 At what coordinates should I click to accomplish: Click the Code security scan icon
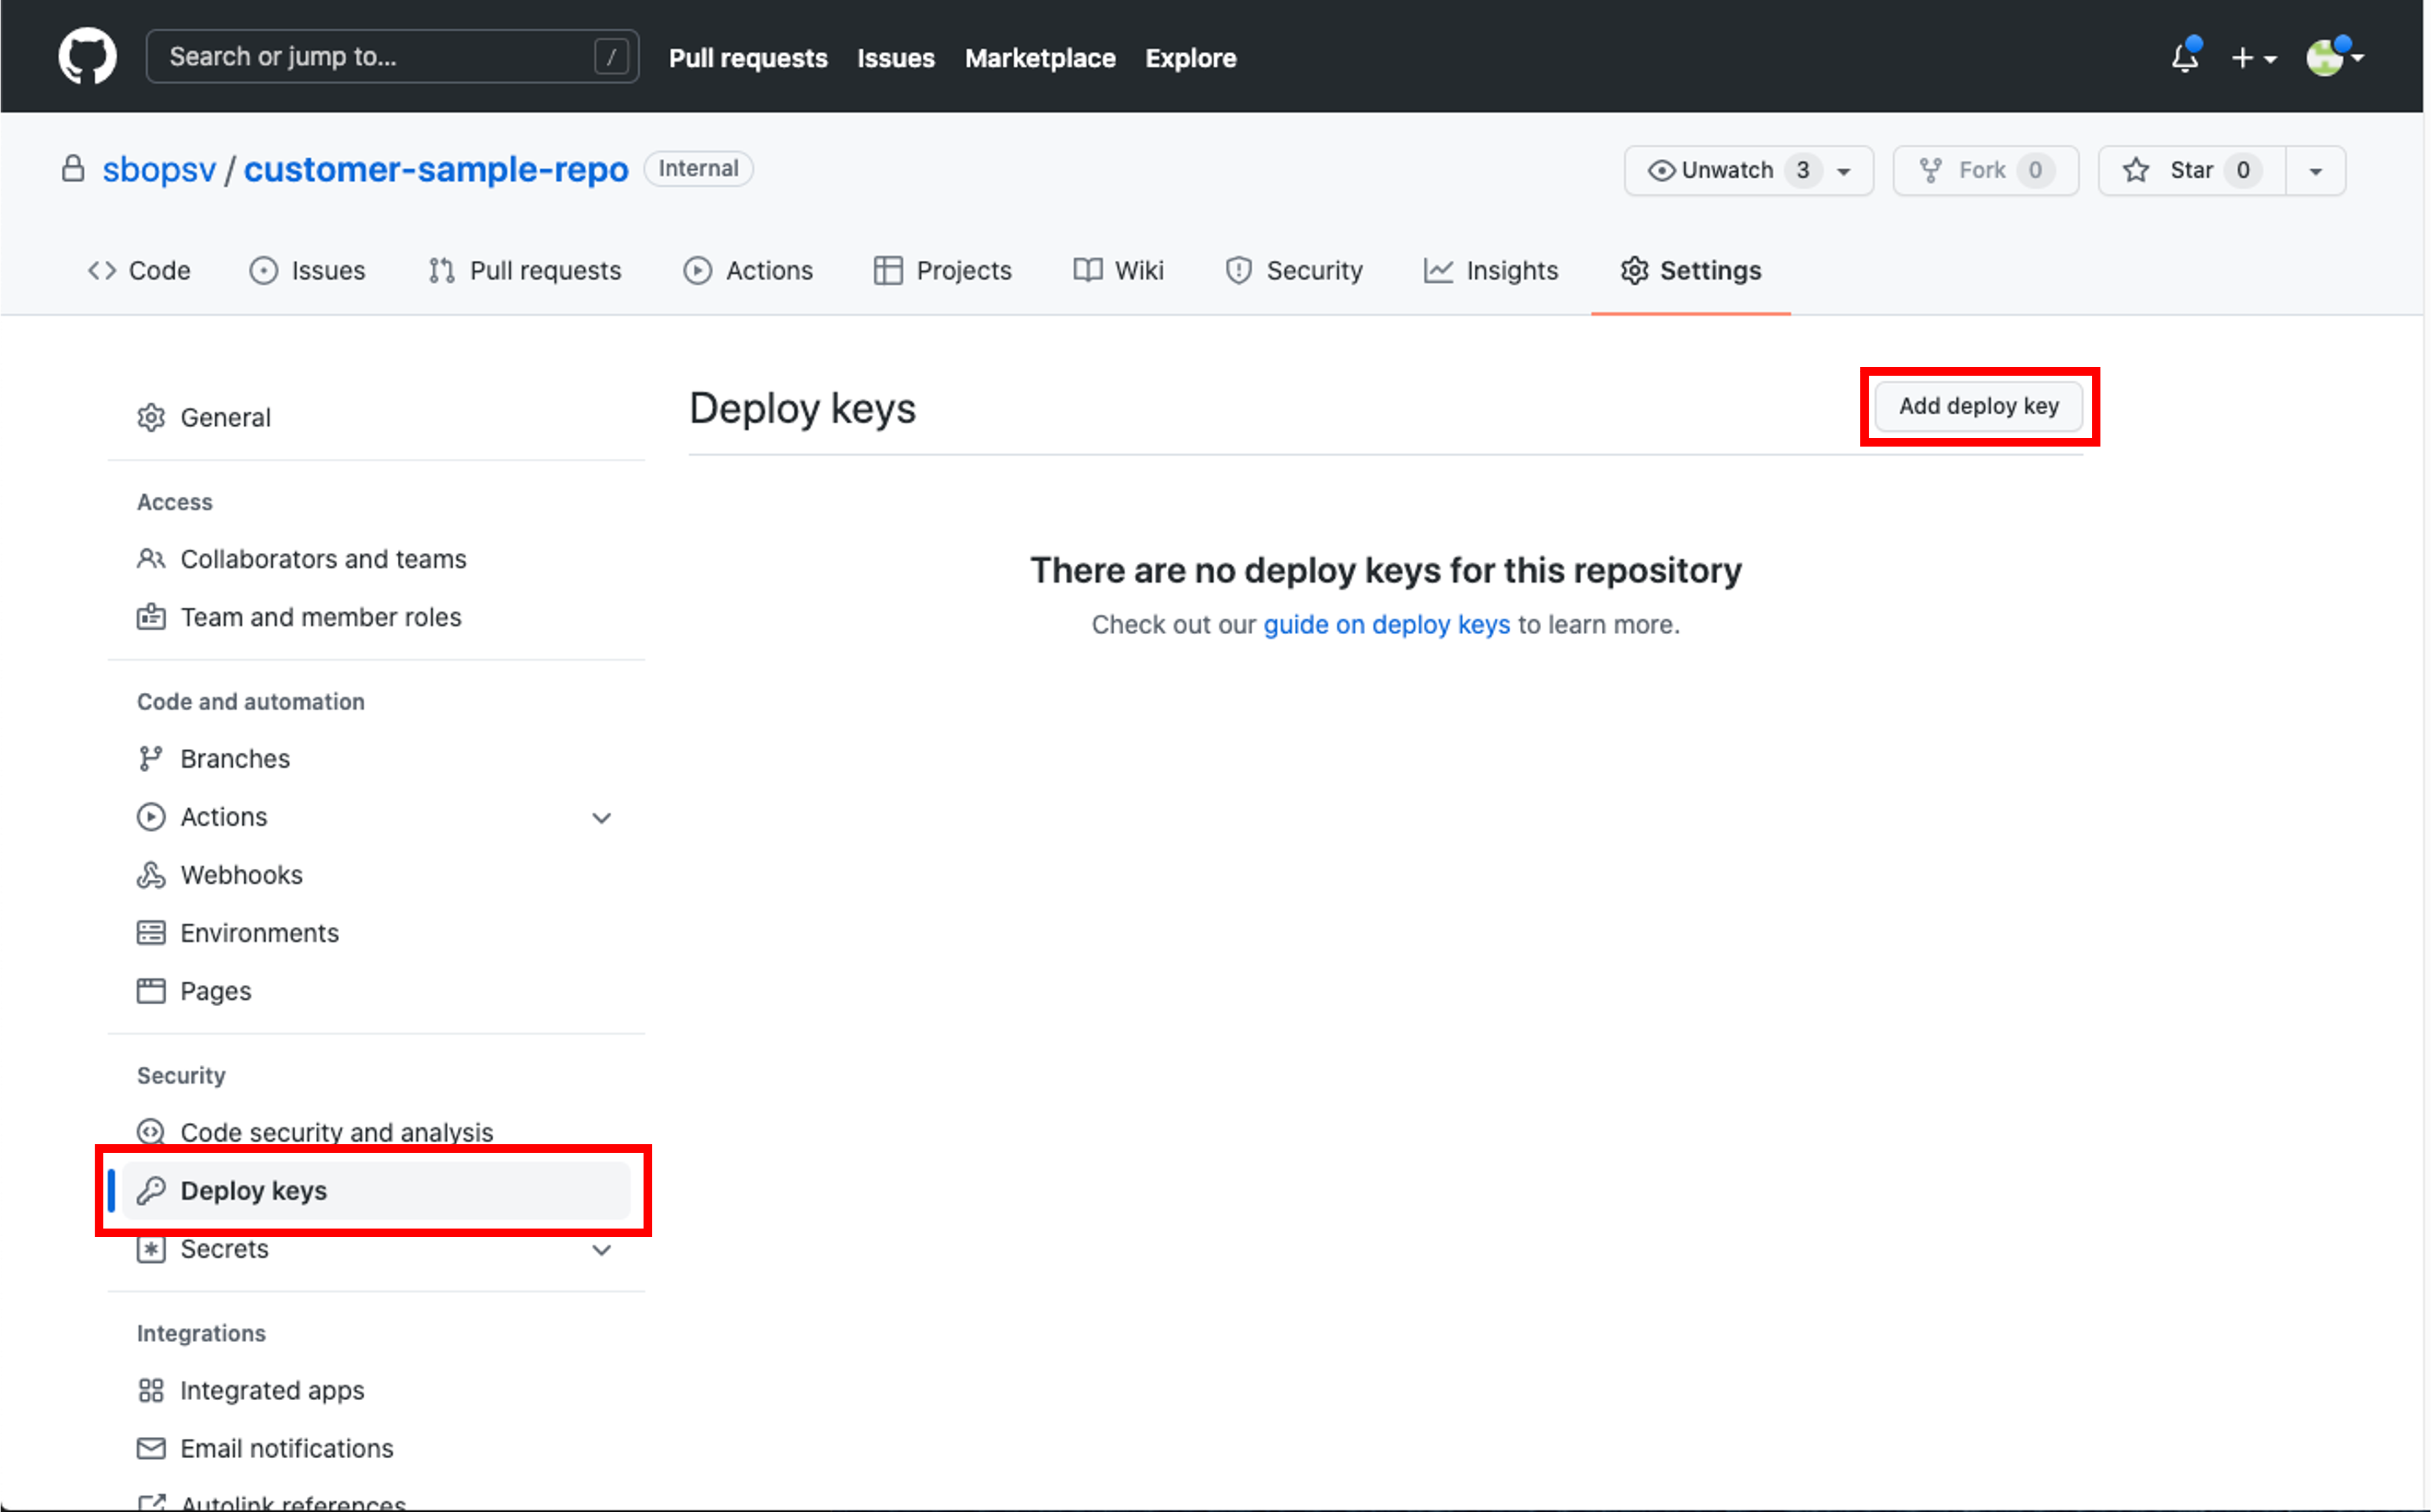(151, 1132)
